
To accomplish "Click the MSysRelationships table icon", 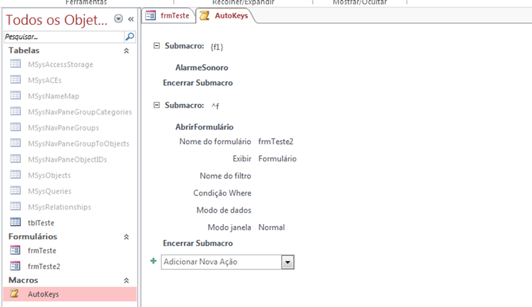I will (x=15, y=206).
